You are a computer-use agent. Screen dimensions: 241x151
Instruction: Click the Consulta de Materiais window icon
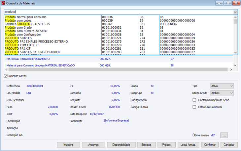[3, 3]
